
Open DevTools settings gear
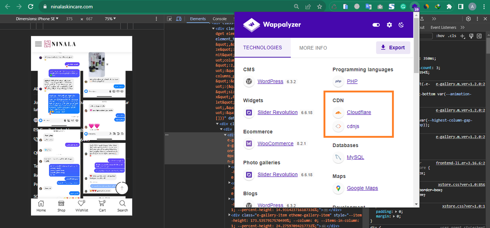point(468,19)
